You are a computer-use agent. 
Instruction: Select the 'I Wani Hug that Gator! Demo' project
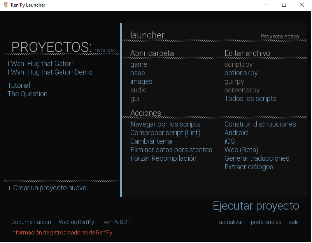tap(50, 72)
